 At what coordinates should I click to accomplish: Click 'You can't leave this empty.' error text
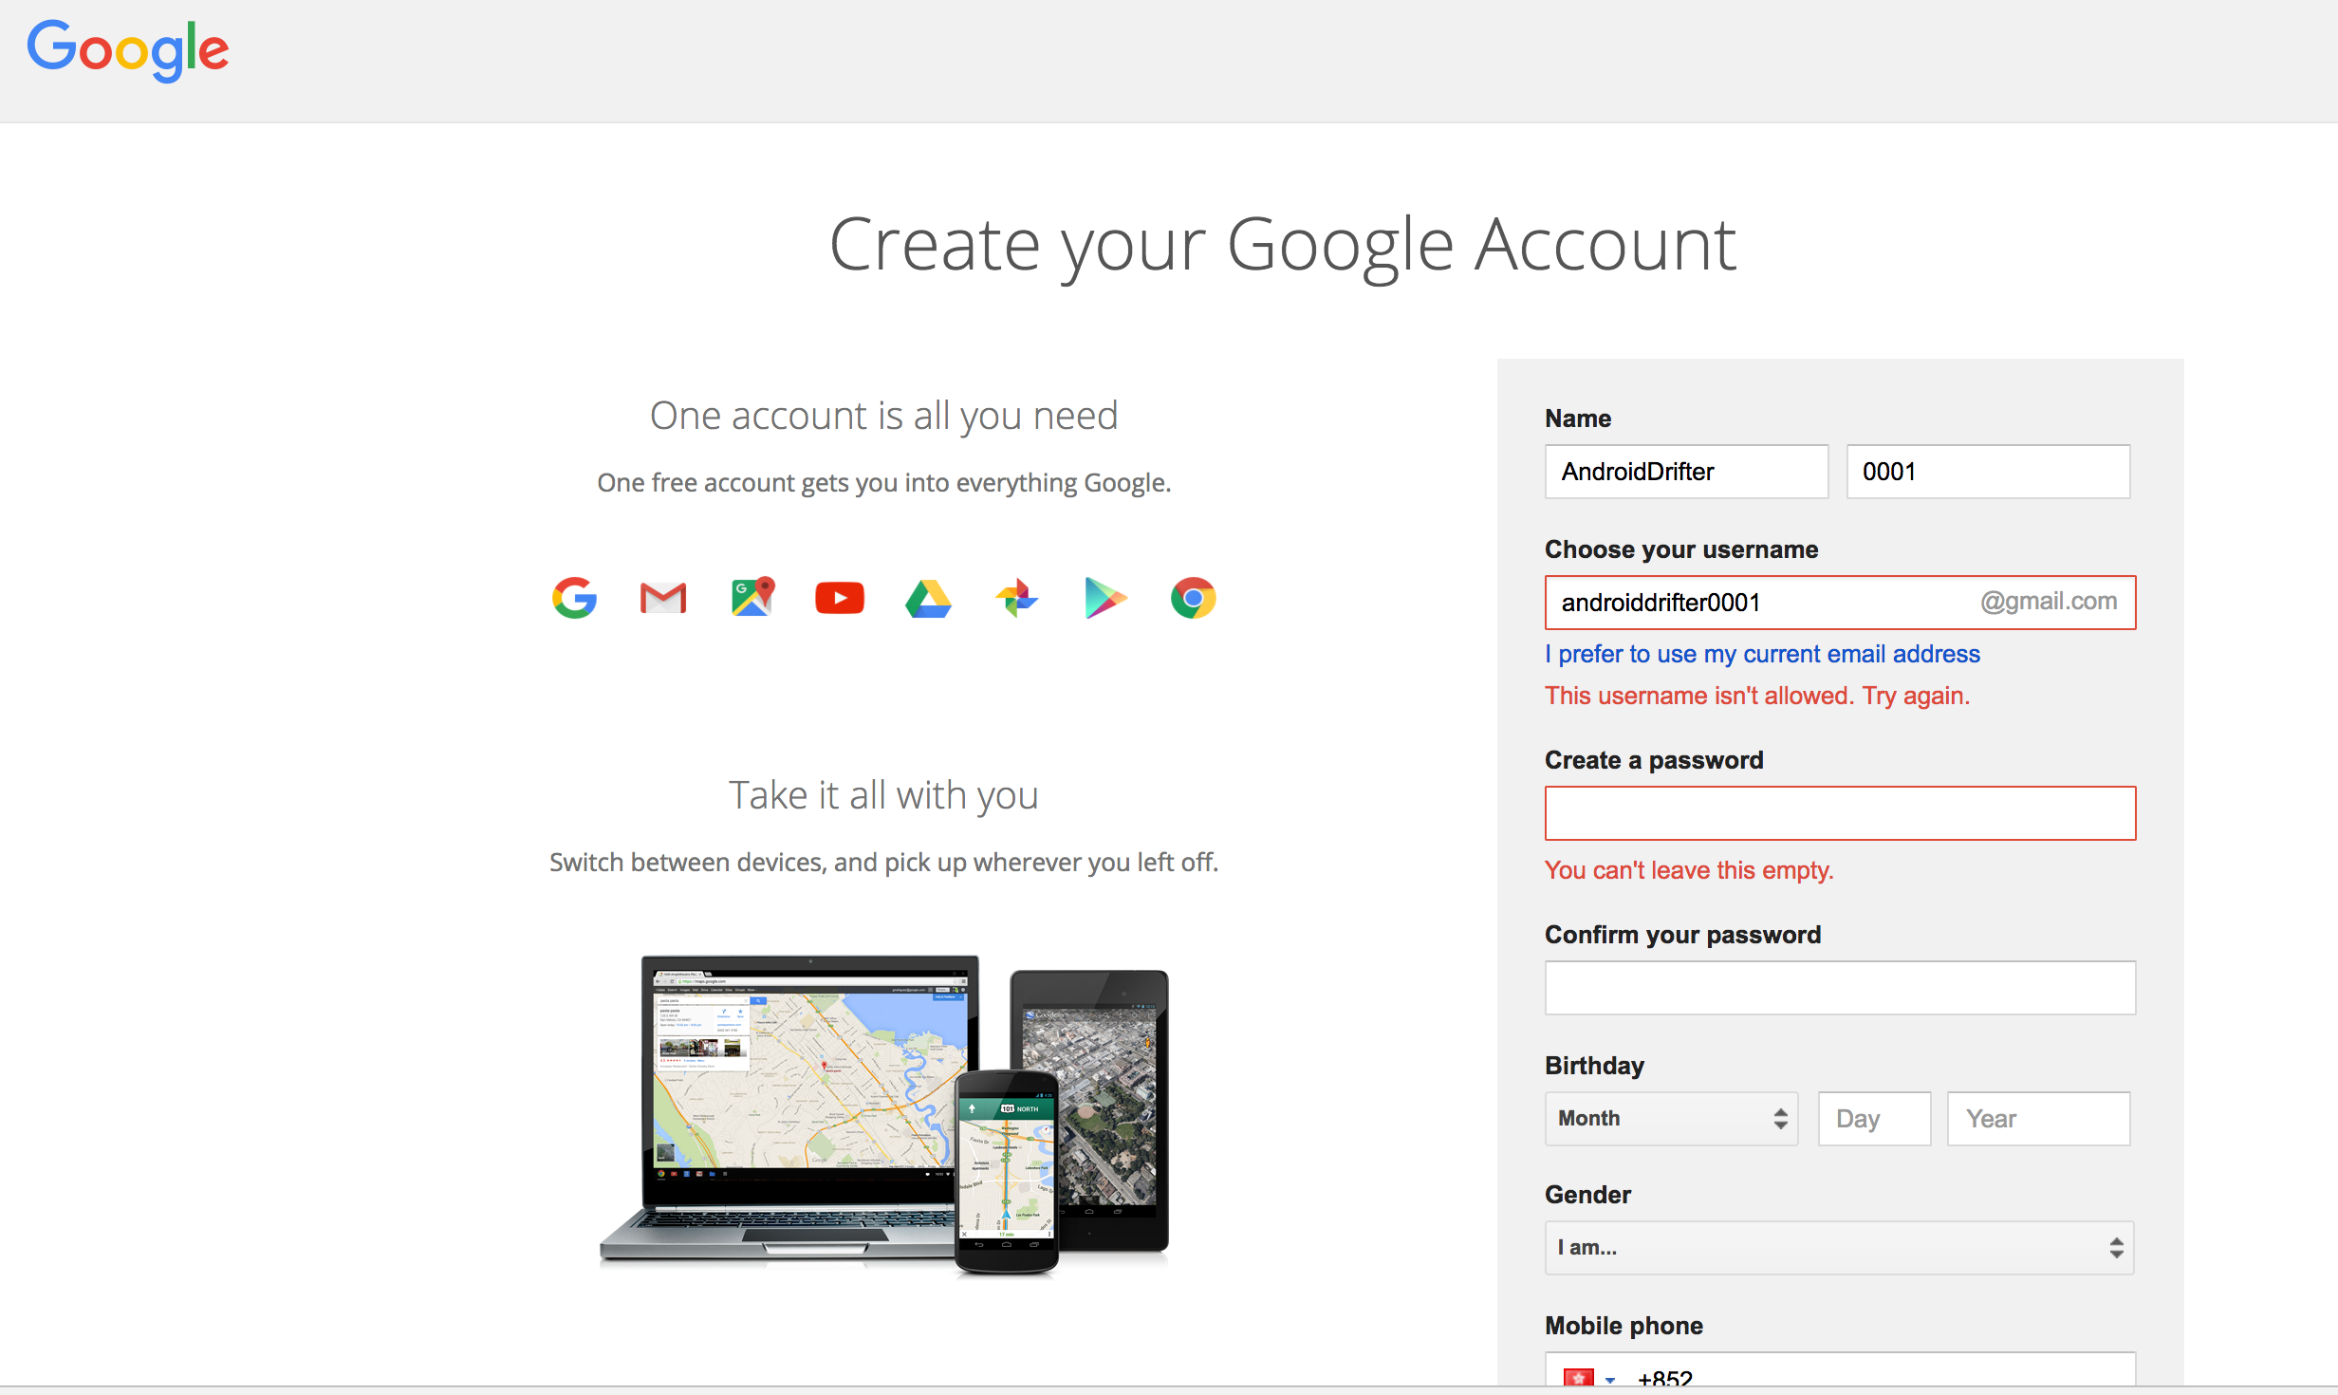(x=1689, y=870)
